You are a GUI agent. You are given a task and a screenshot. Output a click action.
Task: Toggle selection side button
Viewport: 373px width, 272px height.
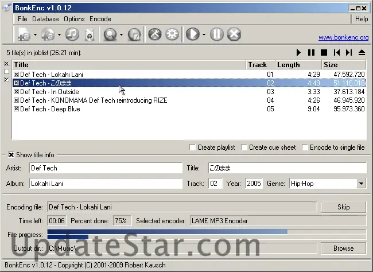pyautogui.click(x=7, y=79)
